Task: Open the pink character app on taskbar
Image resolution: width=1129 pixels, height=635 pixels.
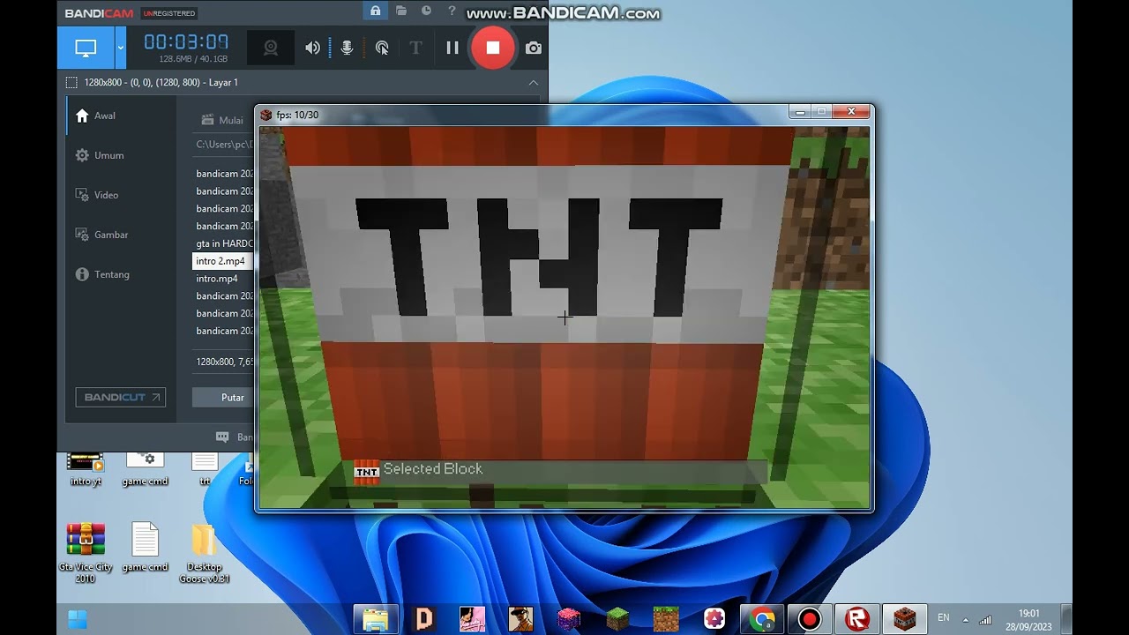Action: pyautogui.click(x=473, y=619)
